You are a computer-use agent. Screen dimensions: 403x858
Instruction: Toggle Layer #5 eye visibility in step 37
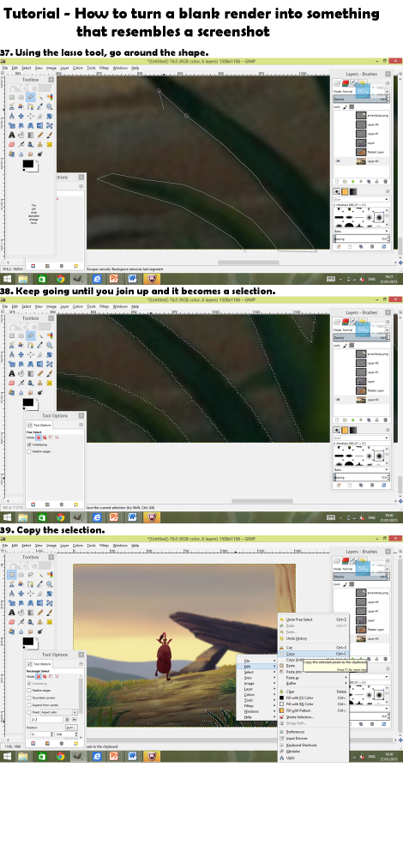pyautogui.click(x=338, y=161)
